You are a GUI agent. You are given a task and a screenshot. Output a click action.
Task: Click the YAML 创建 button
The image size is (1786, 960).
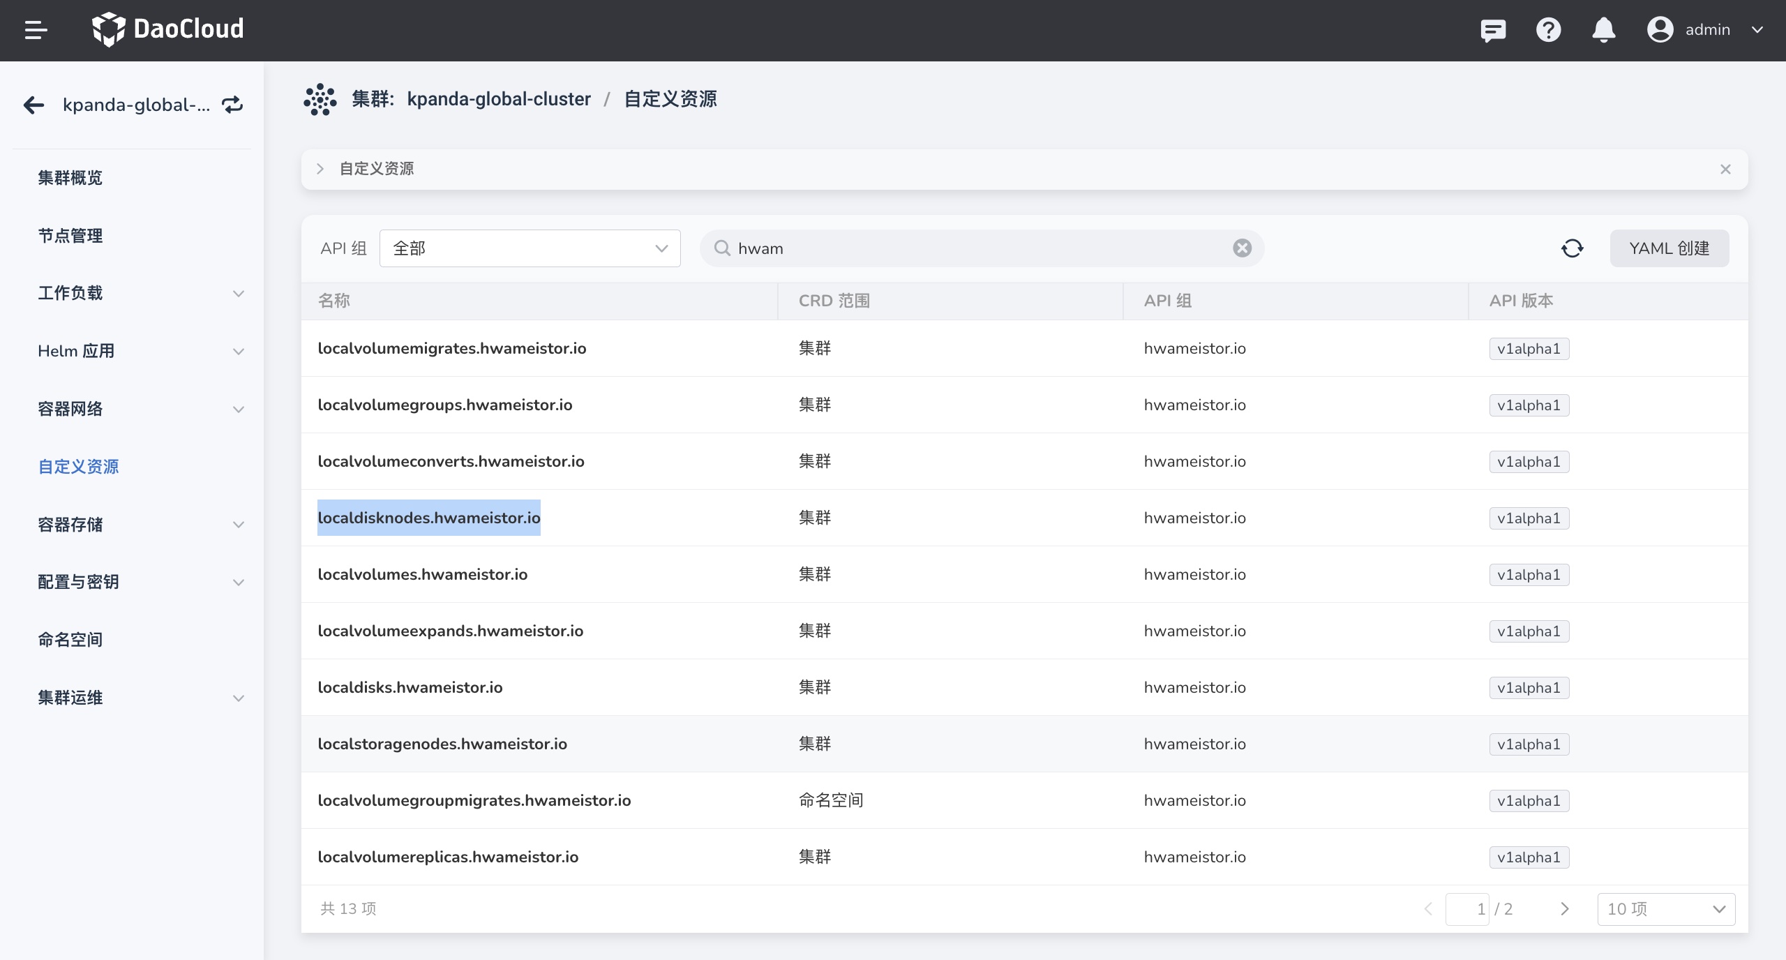pos(1669,248)
